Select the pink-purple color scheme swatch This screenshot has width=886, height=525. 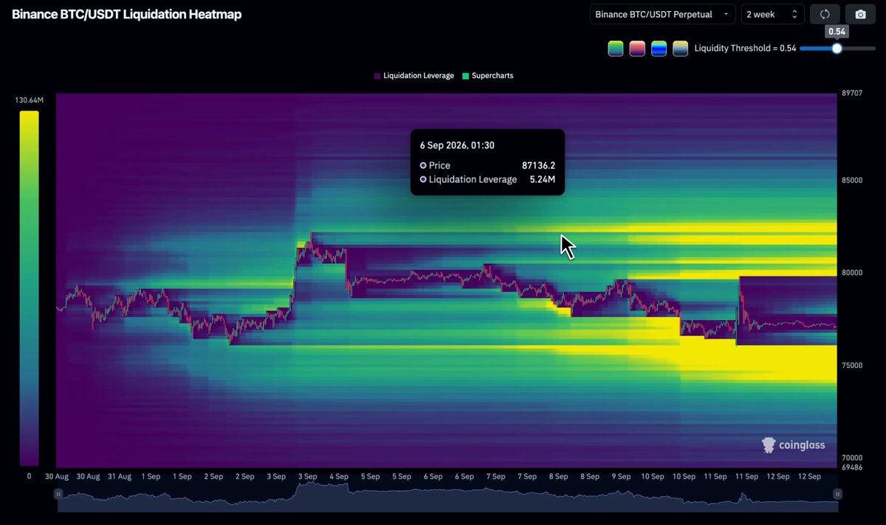637,49
